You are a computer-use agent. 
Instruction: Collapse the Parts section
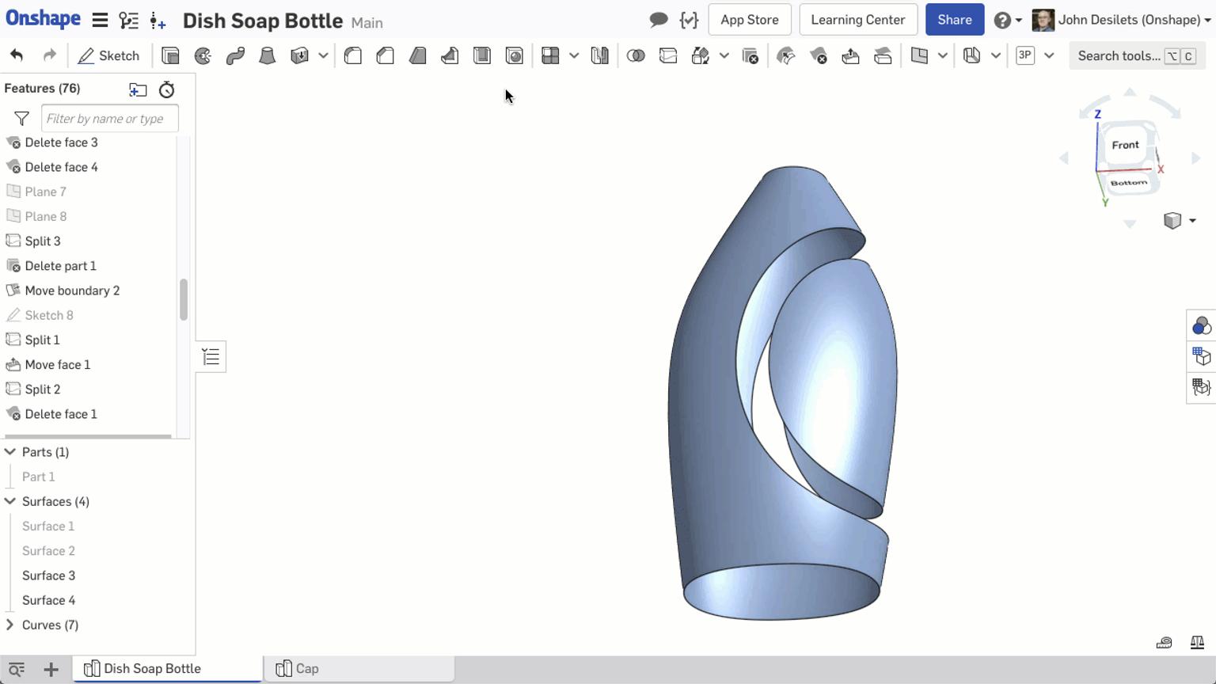click(x=9, y=451)
